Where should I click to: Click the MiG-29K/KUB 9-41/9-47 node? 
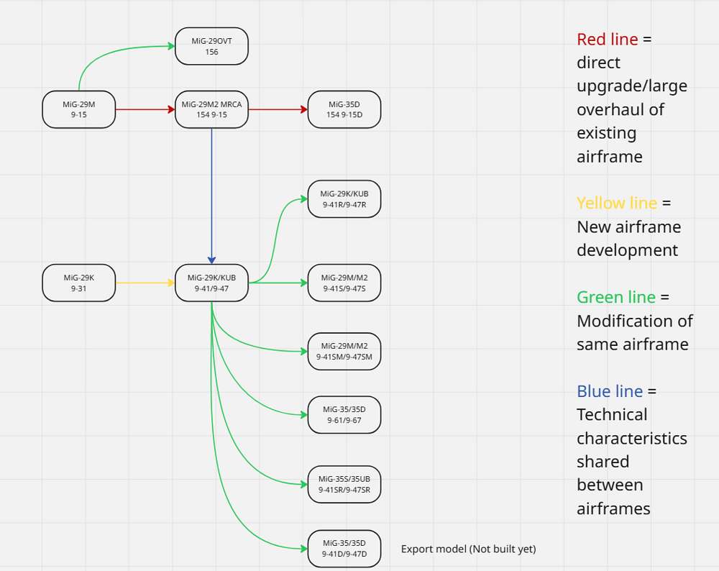click(x=211, y=283)
